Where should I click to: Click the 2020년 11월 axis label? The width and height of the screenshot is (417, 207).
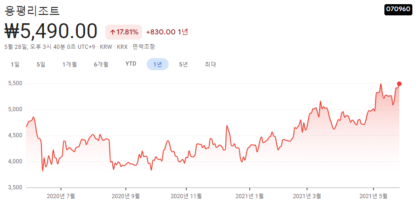pyautogui.click(x=186, y=196)
